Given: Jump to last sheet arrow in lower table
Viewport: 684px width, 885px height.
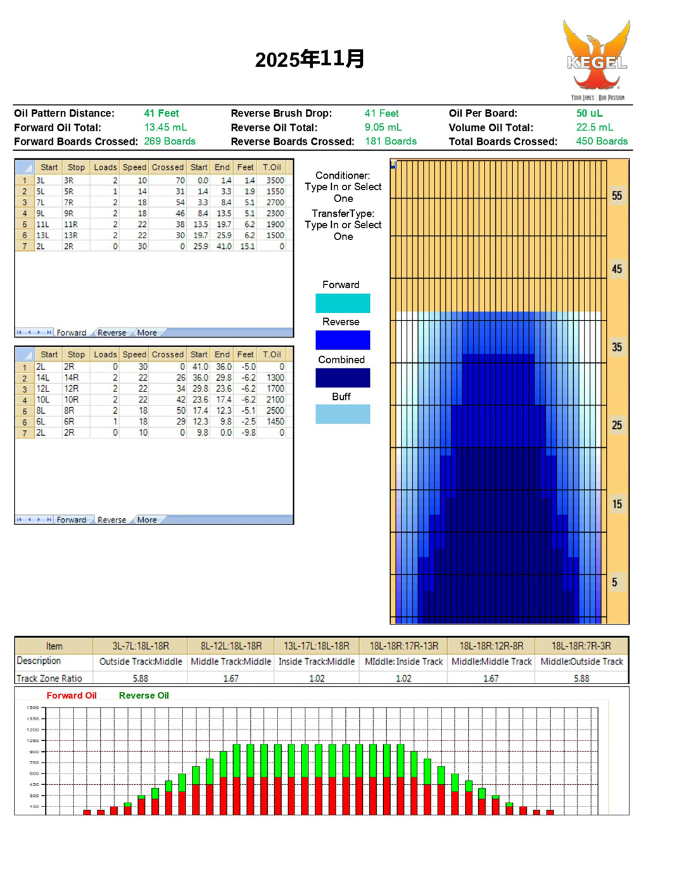Looking at the screenshot, I should pyautogui.click(x=49, y=519).
